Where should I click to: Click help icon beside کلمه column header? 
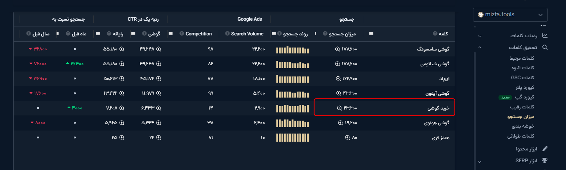(x=435, y=34)
